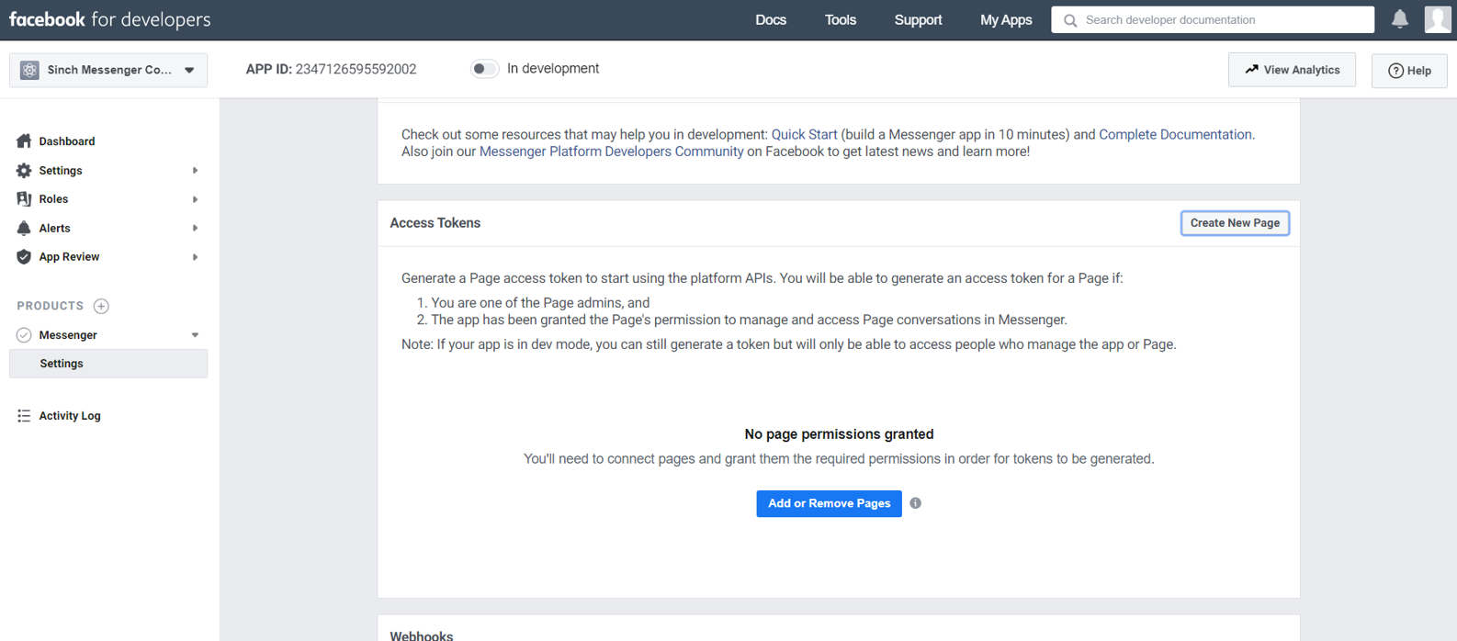Screen dimensions: 1457x641
Task: Add a product with the plus icon
Action: (101, 306)
